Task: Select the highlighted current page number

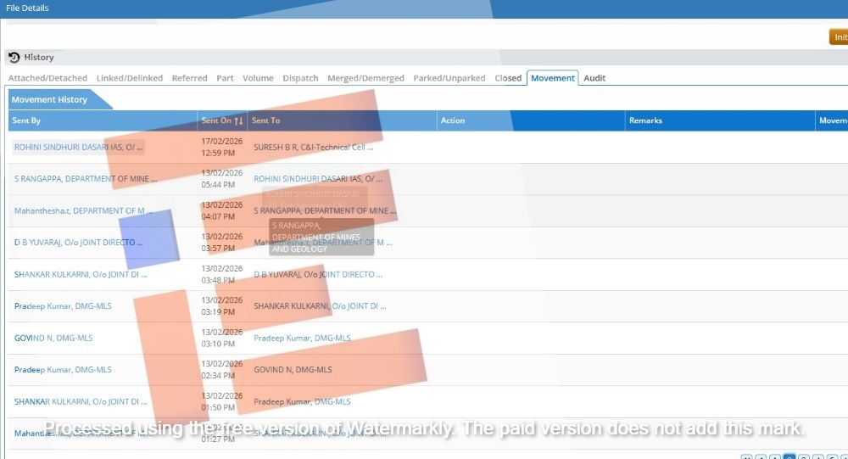Action: (x=789, y=456)
